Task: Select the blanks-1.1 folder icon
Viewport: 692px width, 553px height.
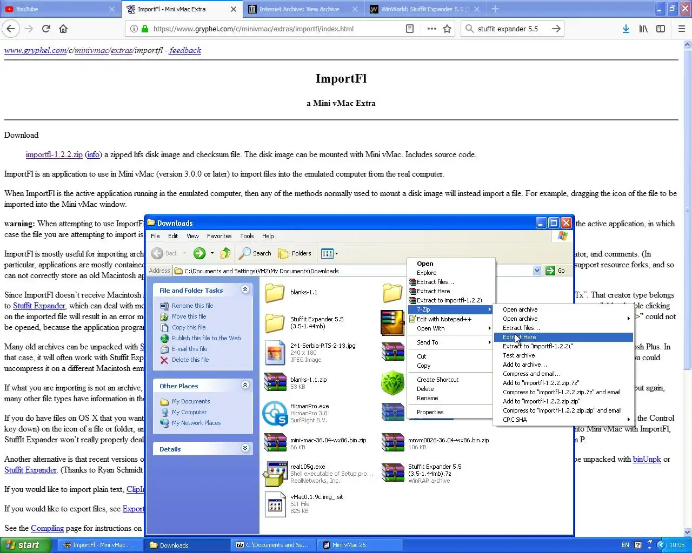Action: [x=275, y=292]
